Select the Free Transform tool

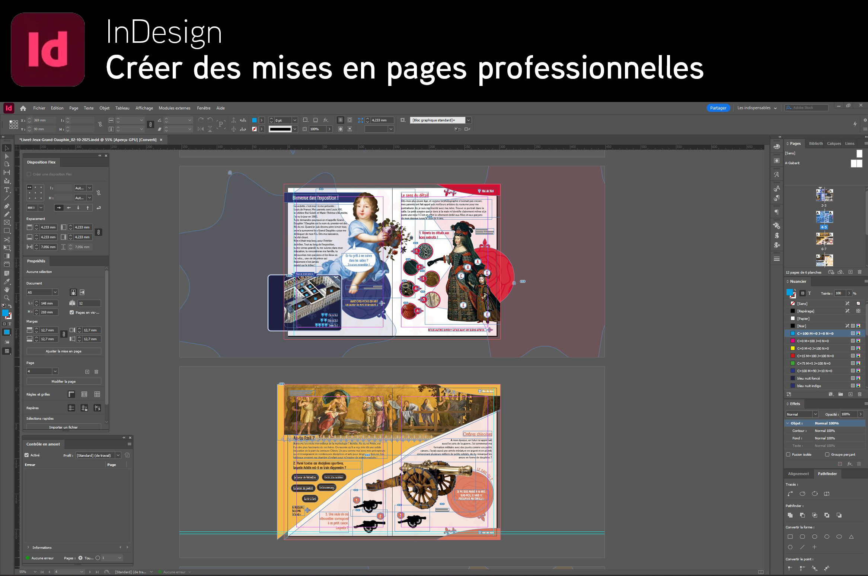pyautogui.click(x=7, y=248)
